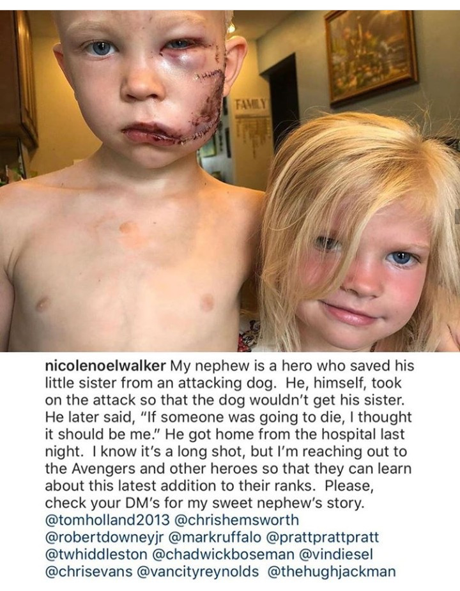Click the @markruffalo tagged account
460x591 pixels.
(x=215, y=537)
